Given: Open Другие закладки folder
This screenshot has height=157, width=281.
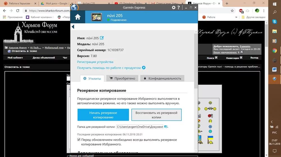Looking at the screenshot, I should (253, 17).
